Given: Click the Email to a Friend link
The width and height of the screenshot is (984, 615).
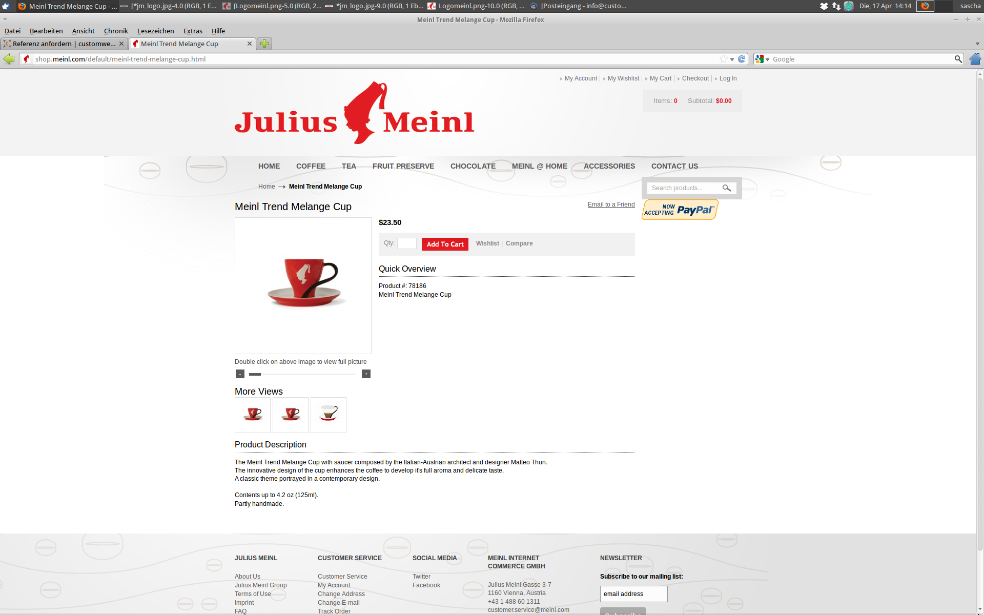Looking at the screenshot, I should point(611,204).
